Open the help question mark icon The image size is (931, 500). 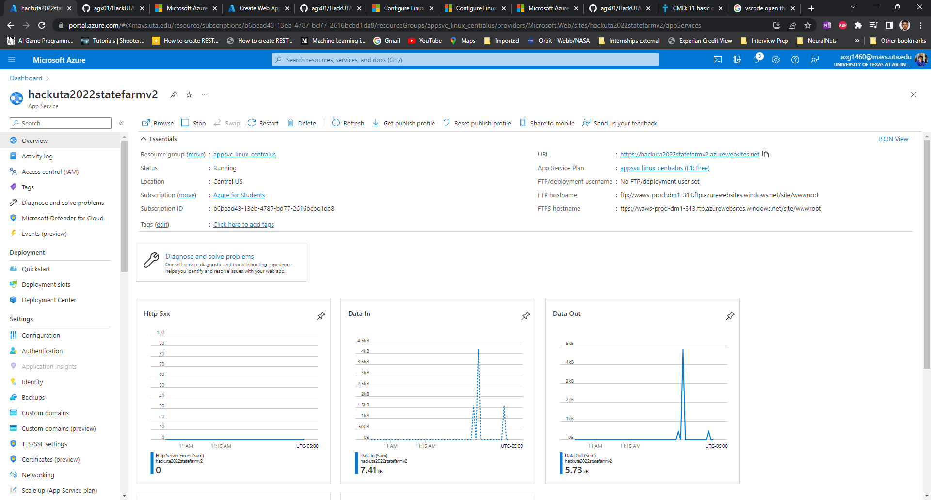(795, 60)
